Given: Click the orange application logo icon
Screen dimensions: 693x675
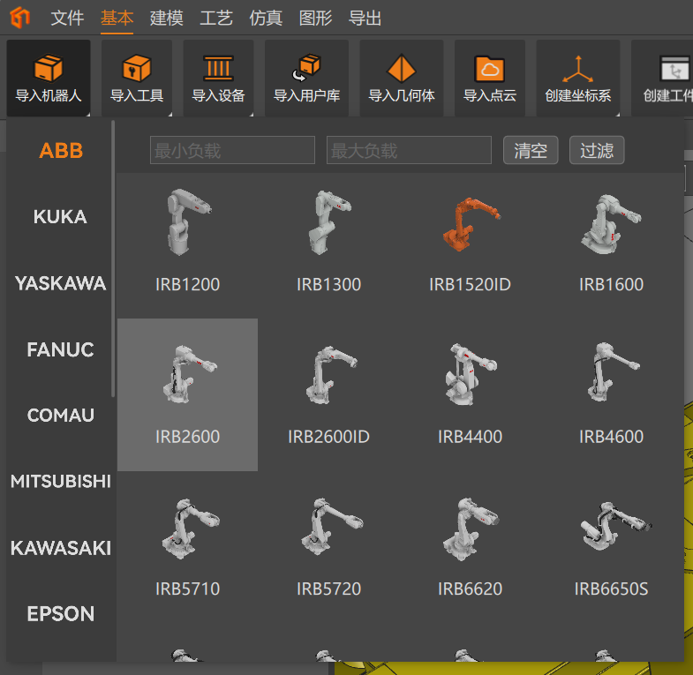Looking at the screenshot, I should coord(20,18).
